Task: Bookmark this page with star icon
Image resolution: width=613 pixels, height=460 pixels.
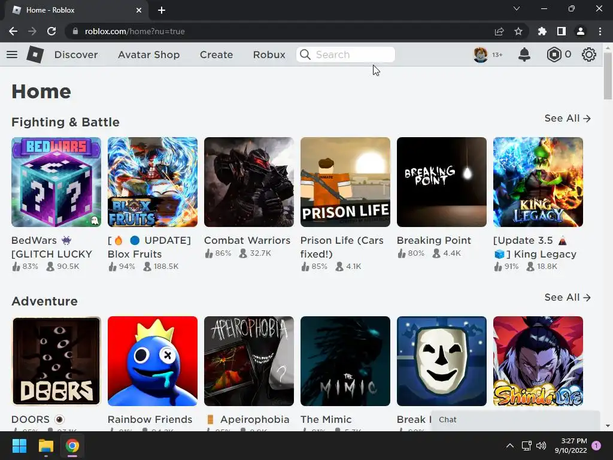Action: 518,31
